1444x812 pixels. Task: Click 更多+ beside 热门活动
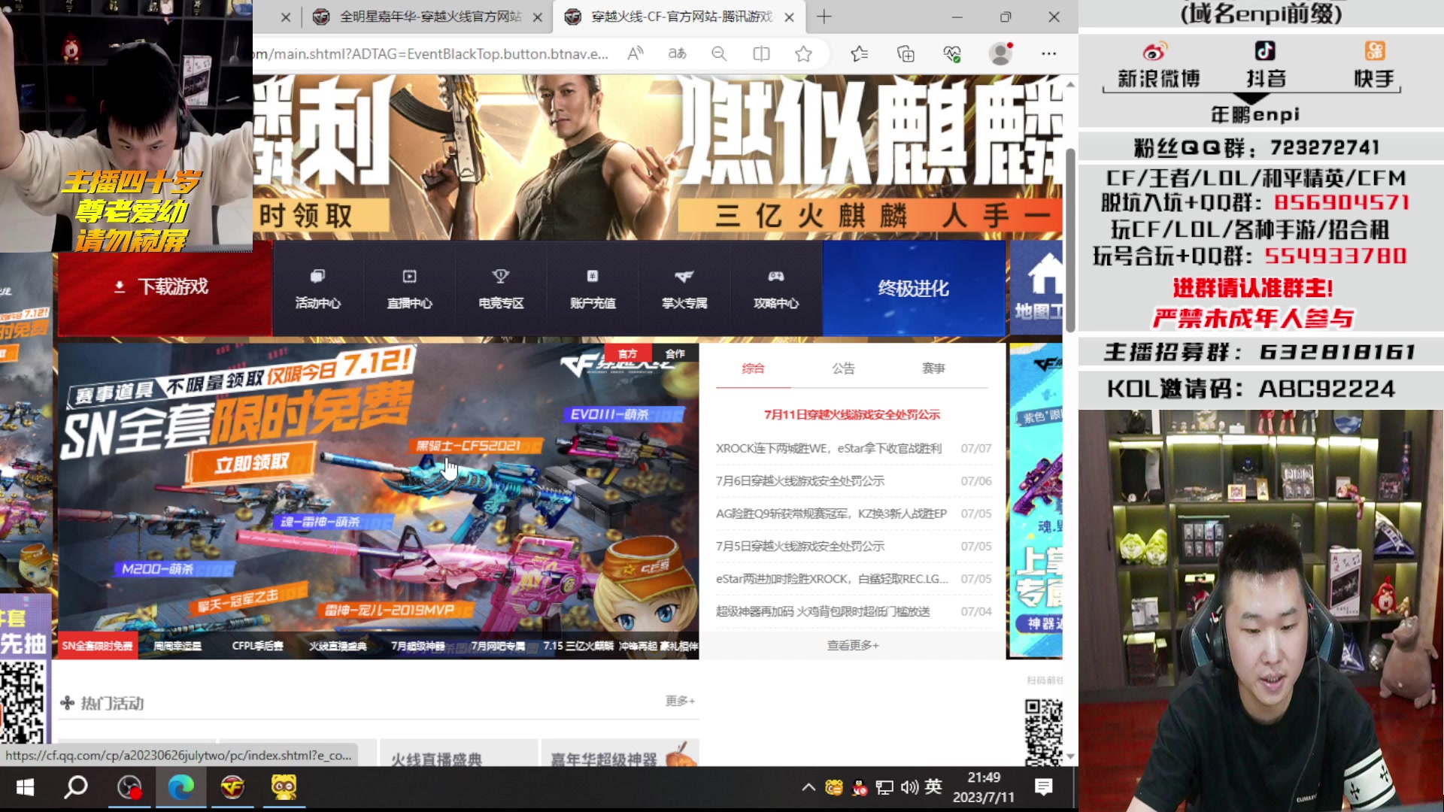pyautogui.click(x=680, y=701)
